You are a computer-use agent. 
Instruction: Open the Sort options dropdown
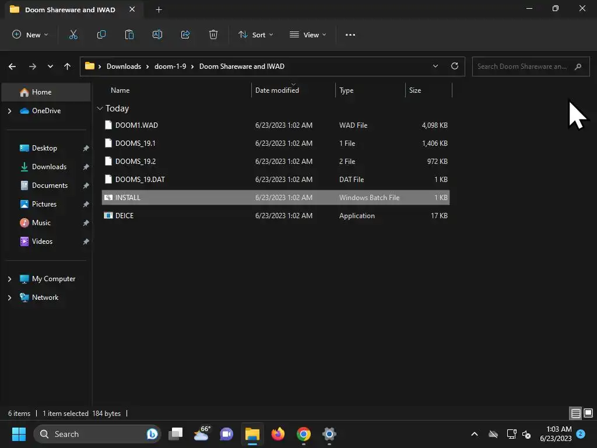tap(255, 34)
